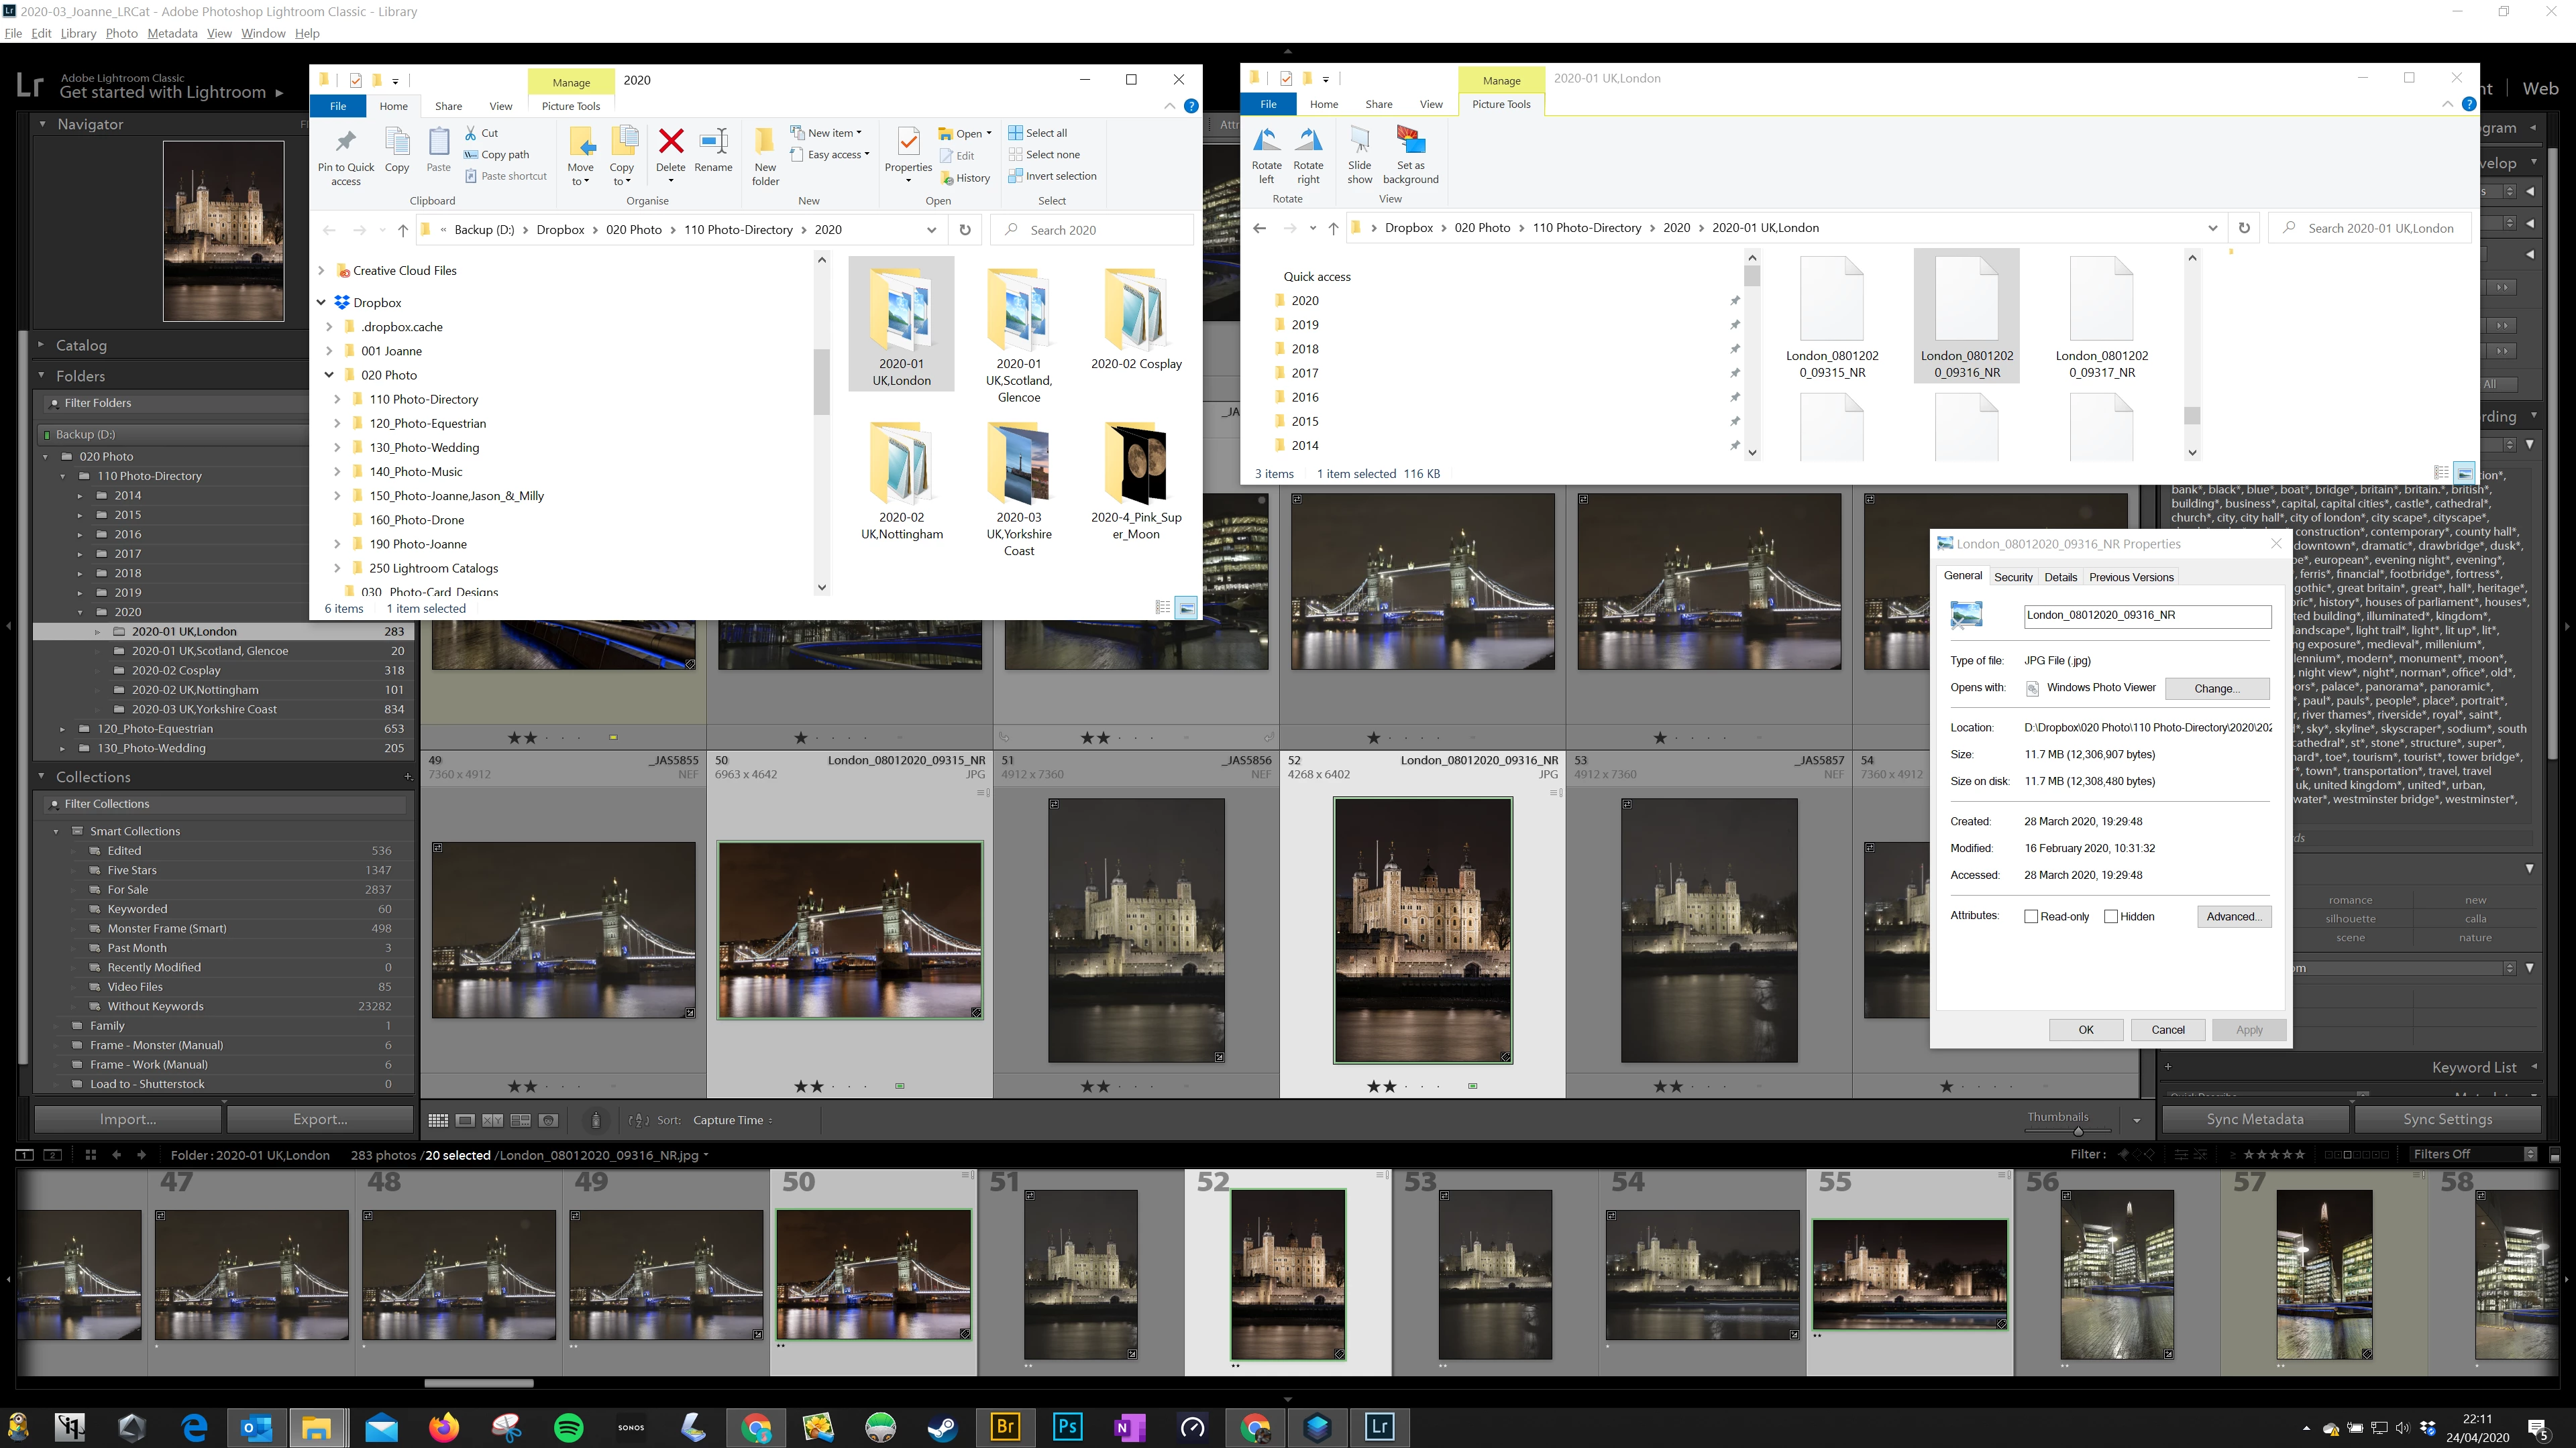
Task: Collapse the 2020 folder in Folders panel
Action: click(80, 611)
